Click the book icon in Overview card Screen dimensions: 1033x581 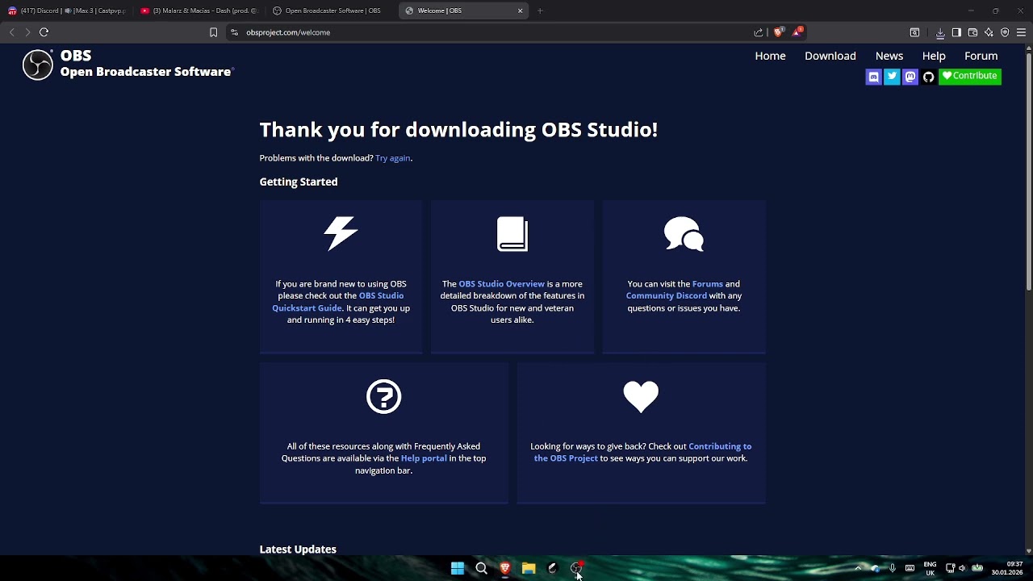tap(512, 234)
